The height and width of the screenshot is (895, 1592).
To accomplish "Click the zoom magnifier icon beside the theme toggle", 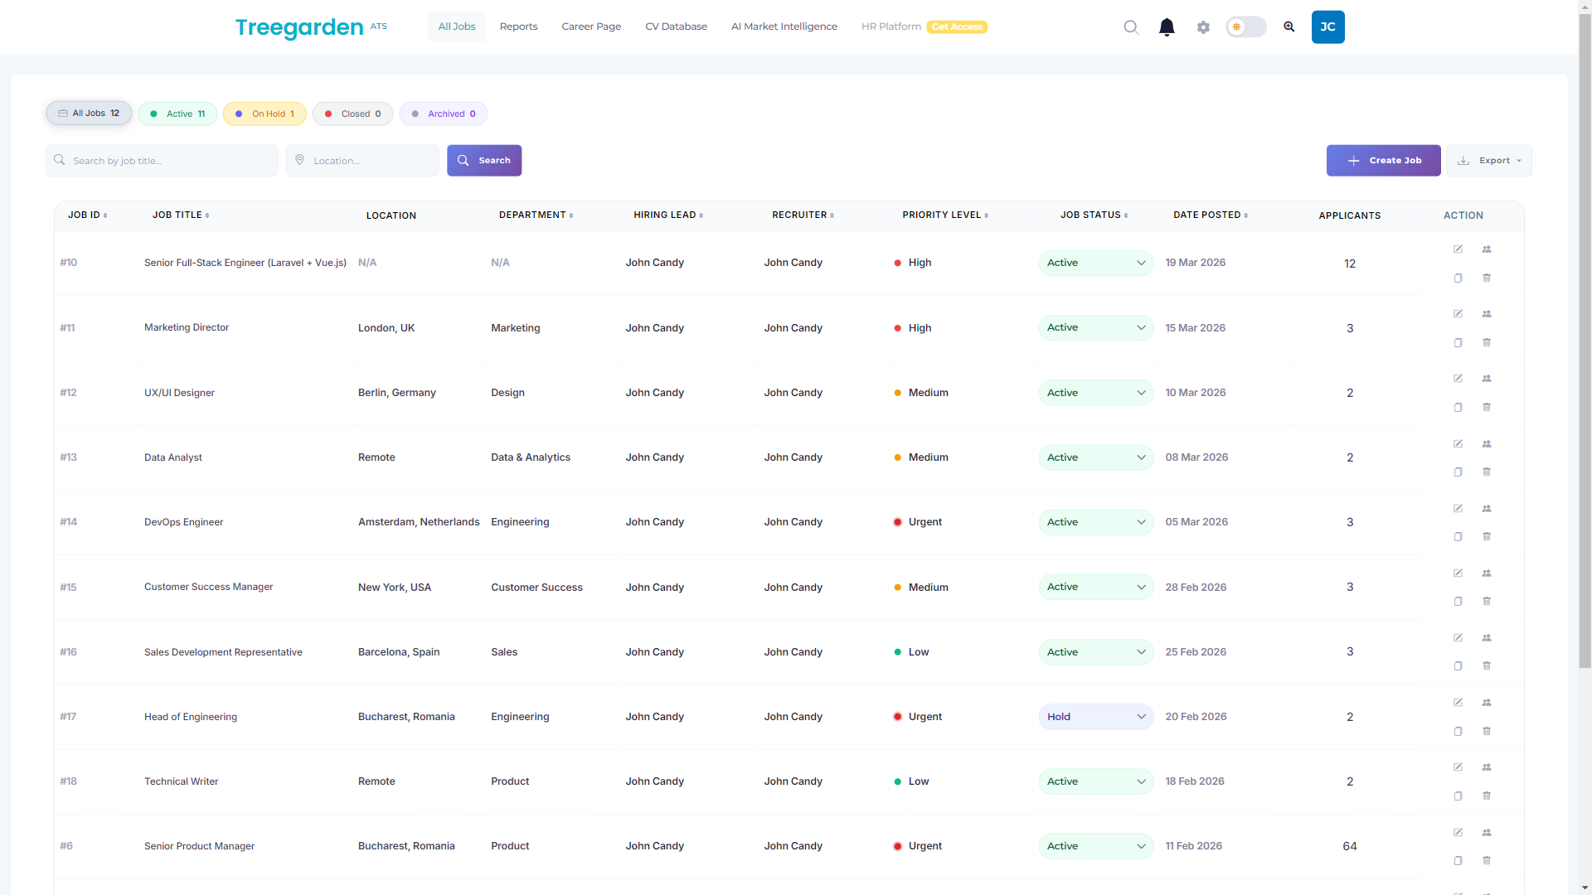I will click(x=1289, y=27).
